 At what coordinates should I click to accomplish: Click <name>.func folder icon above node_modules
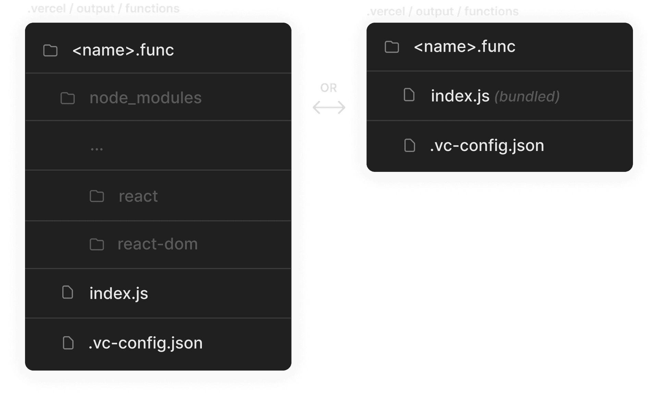click(50, 50)
